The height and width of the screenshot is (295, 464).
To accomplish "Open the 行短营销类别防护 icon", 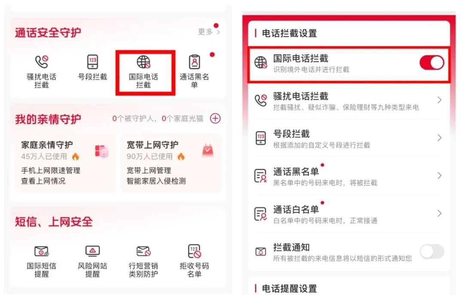I will (143, 251).
